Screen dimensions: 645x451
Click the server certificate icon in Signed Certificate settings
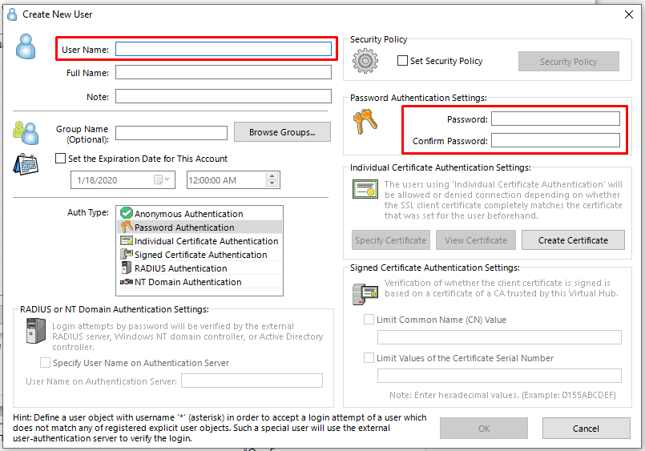pos(365,293)
